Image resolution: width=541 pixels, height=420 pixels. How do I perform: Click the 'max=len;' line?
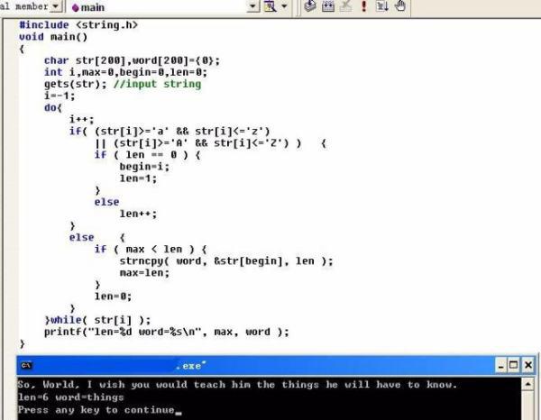(x=144, y=273)
